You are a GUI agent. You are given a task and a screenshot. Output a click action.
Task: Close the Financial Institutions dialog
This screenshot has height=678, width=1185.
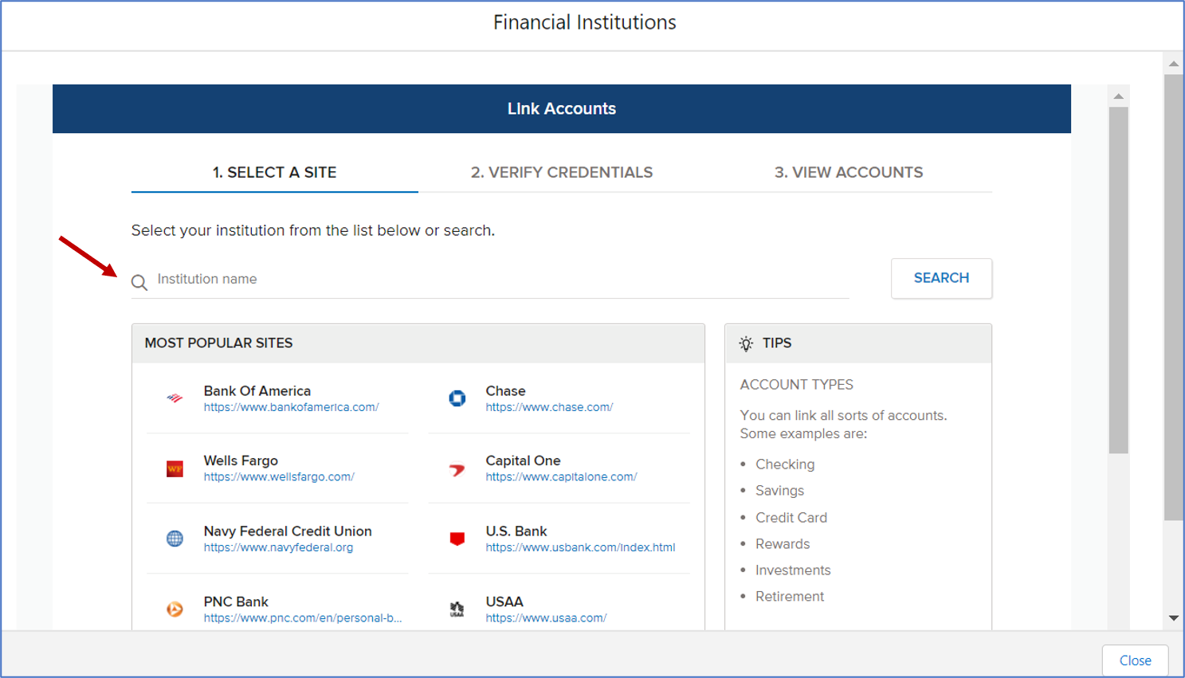click(1135, 660)
